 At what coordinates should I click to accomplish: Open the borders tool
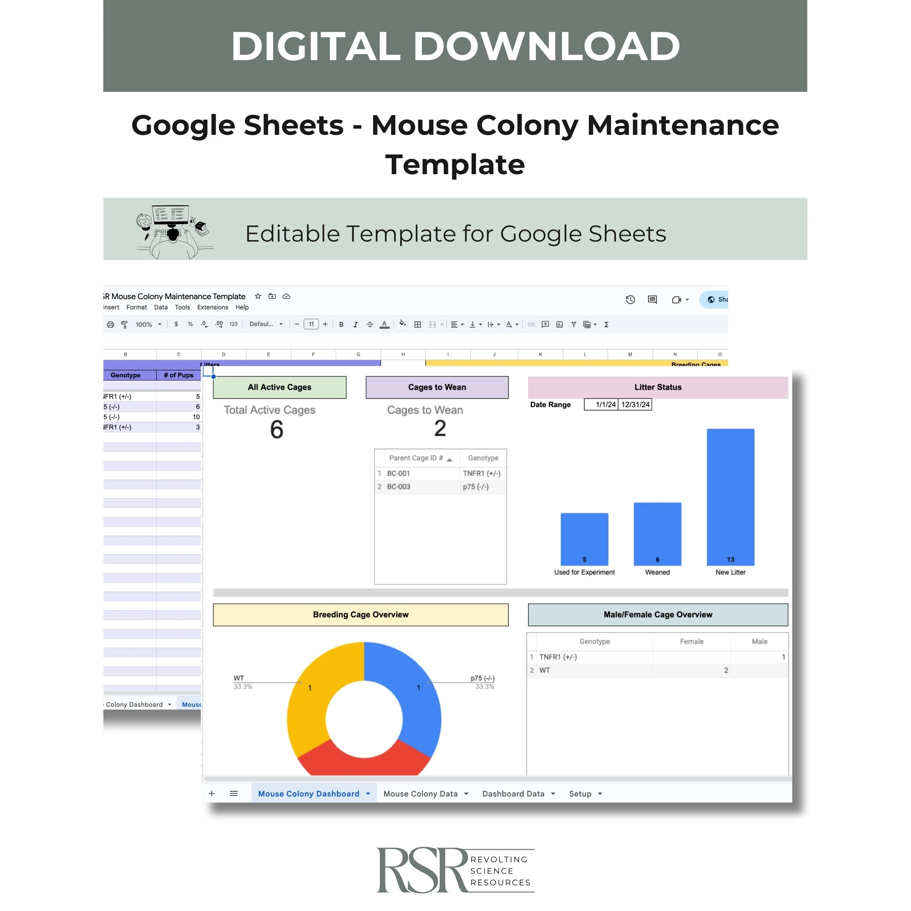417,324
